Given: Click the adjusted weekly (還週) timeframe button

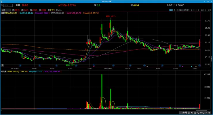Looking at the screenshot, I should [185, 10].
